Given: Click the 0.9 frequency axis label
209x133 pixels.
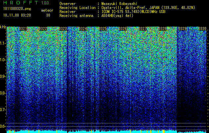Looking at the screenshot, I should (x=3, y=76).
